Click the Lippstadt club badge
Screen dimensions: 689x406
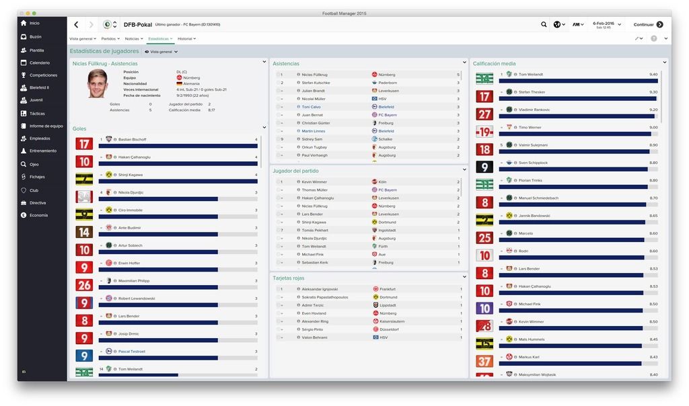pyautogui.click(x=375, y=305)
